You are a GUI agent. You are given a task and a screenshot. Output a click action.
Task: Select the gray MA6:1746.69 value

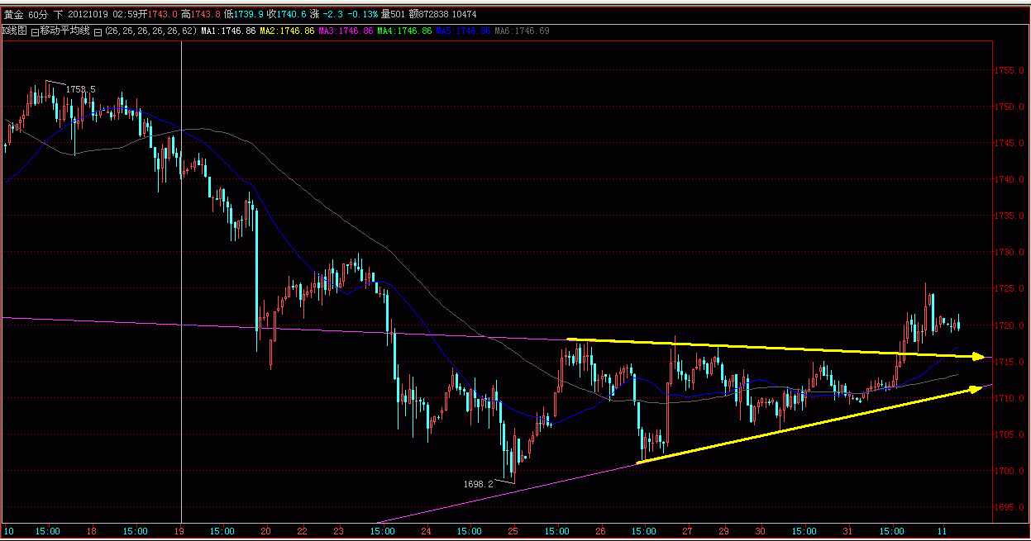pos(522,31)
